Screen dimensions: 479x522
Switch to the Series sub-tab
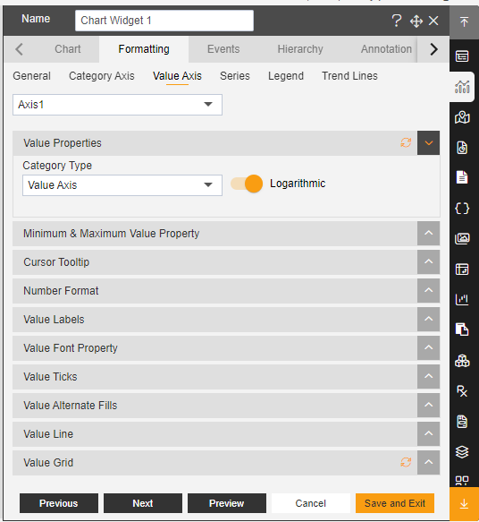point(234,76)
